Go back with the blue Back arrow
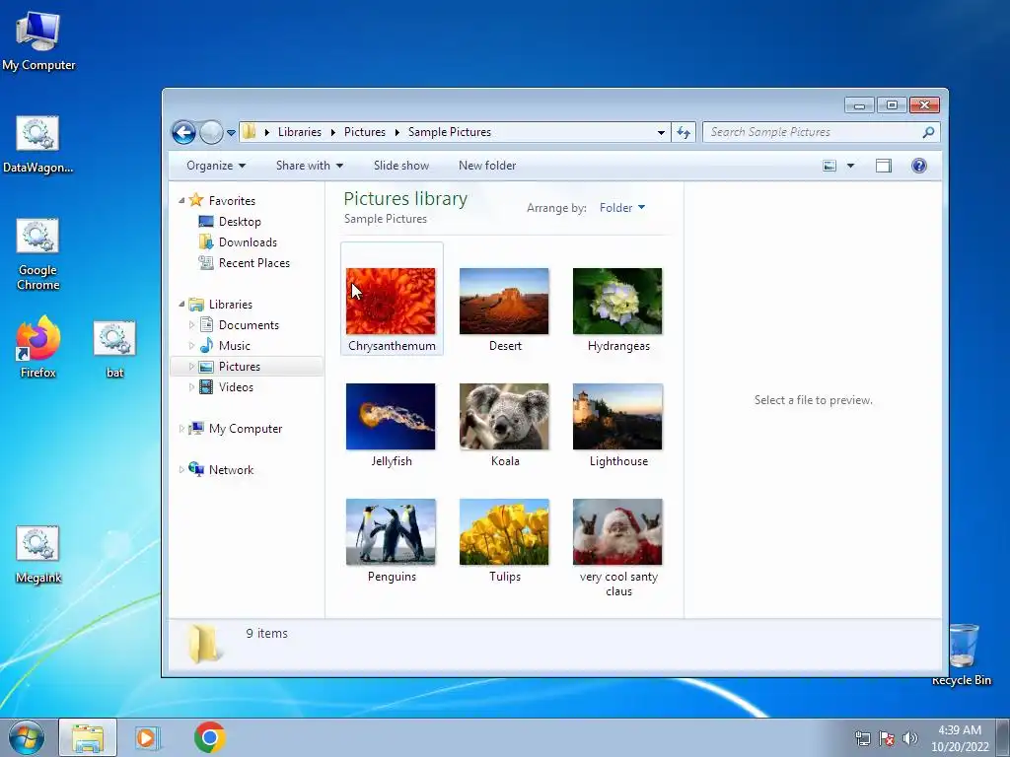 click(x=183, y=133)
